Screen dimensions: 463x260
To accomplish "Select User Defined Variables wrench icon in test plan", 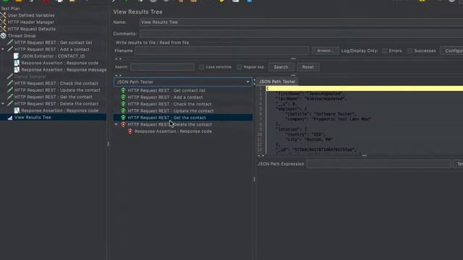I will pos(3,15).
